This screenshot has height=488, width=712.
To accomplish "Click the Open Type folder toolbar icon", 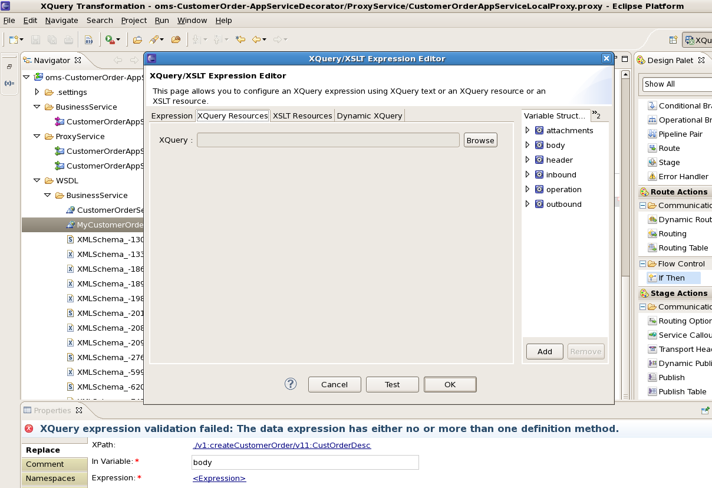I will 137,39.
